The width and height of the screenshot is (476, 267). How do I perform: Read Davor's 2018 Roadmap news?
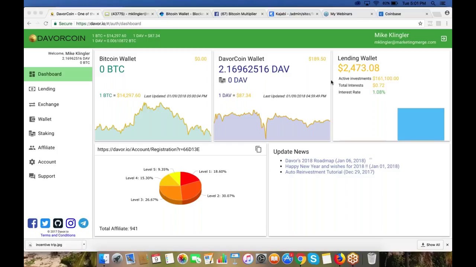point(325,161)
